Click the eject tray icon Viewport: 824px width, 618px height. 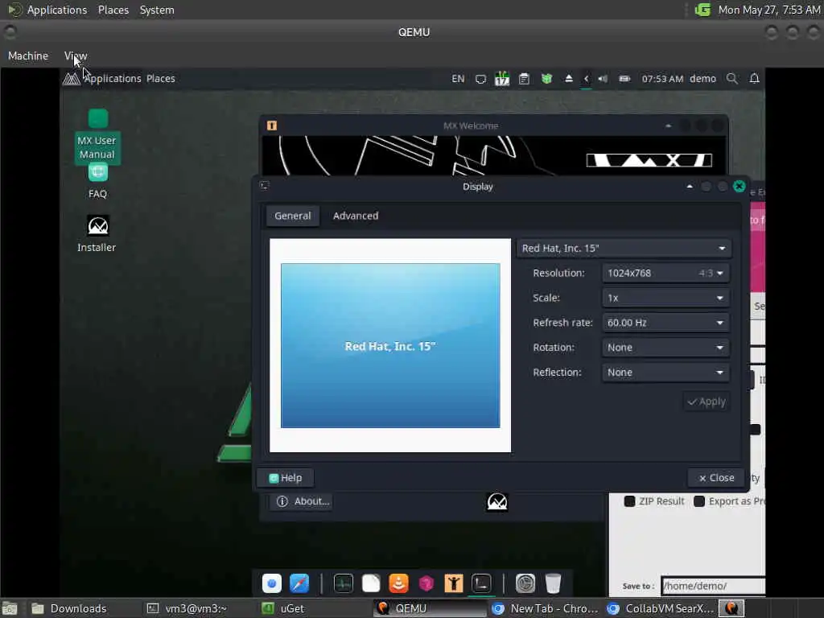click(x=569, y=79)
